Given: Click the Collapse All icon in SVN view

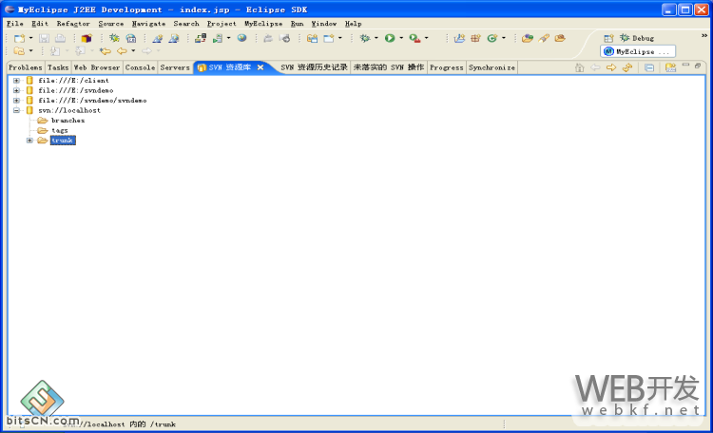Looking at the screenshot, I should click(649, 67).
